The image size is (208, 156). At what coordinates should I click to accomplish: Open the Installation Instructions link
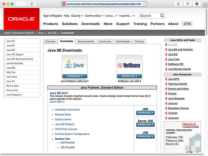coord(67,110)
